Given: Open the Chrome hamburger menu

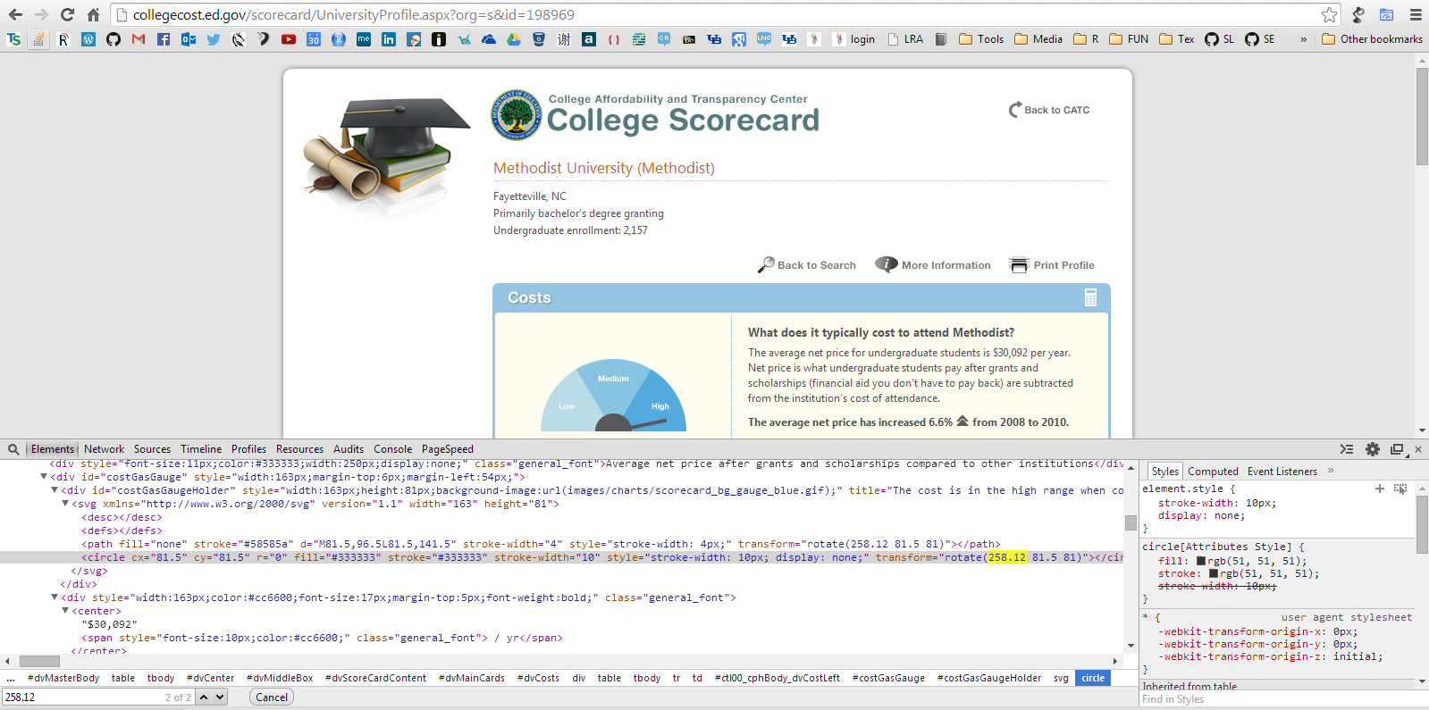Looking at the screenshot, I should click(1416, 14).
